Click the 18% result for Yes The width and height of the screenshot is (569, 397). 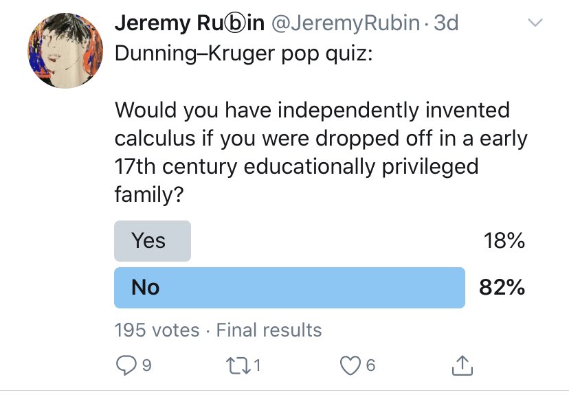click(504, 240)
